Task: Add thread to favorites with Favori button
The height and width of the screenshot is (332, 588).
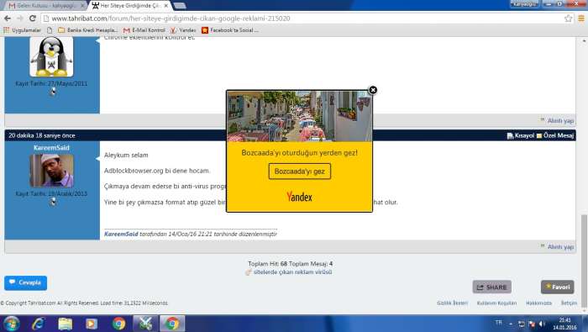Action: pos(557,287)
